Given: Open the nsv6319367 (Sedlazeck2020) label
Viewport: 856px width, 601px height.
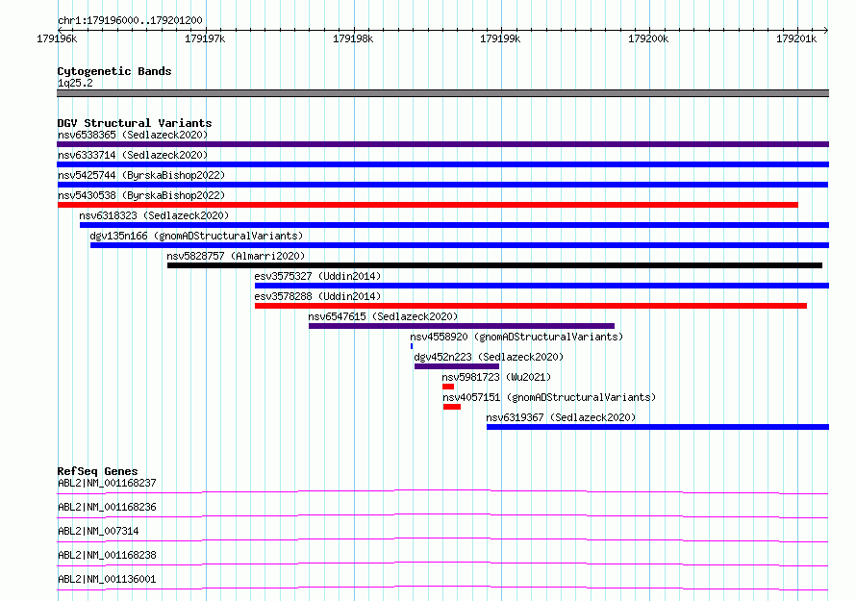Looking at the screenshot, I should tap(561, 417).
